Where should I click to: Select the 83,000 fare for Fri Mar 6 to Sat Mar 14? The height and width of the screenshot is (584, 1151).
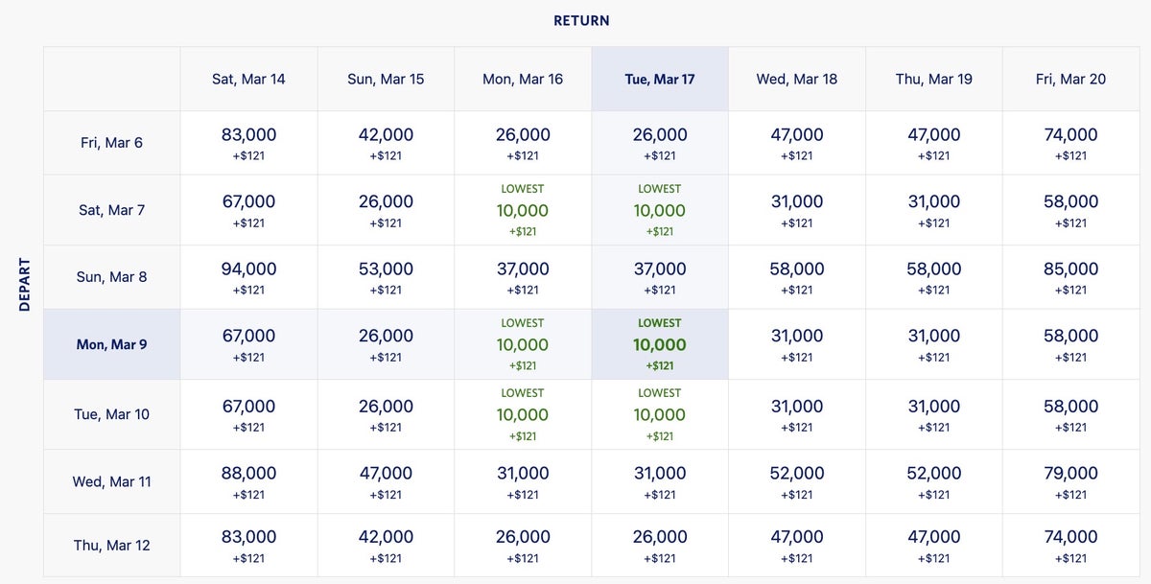click(x=248, y=143)
